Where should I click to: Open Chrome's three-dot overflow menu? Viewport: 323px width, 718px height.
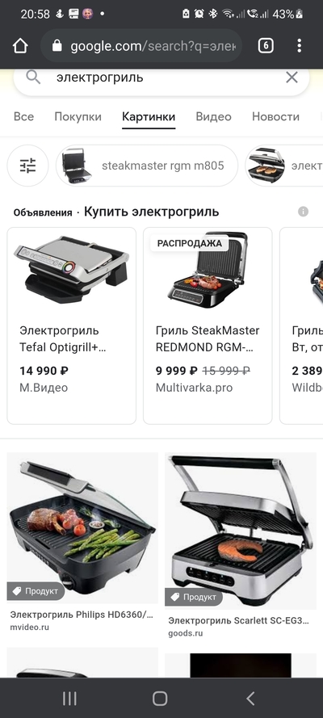tap(300, 46)
